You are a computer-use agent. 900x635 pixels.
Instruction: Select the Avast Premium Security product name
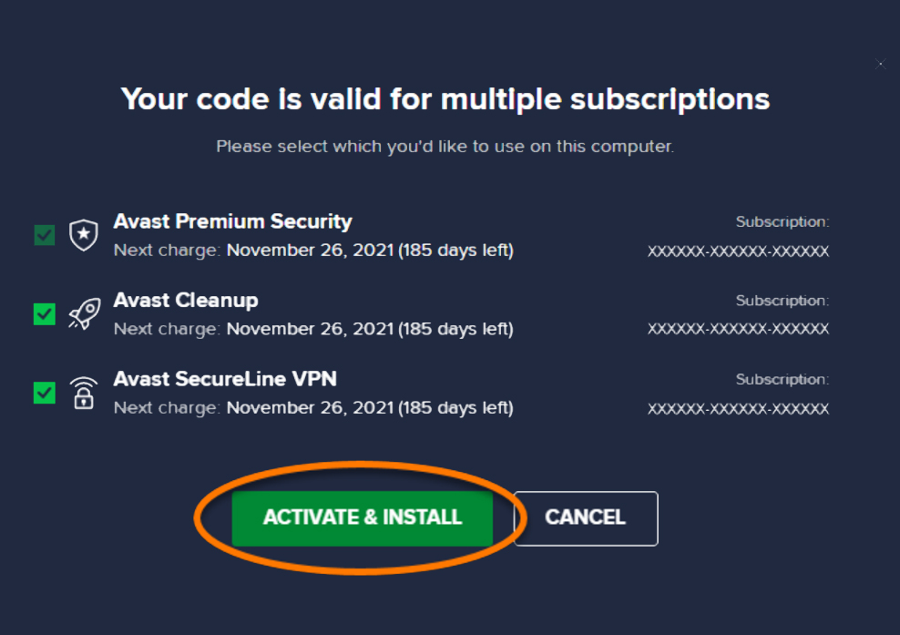click(x=232, y=221)
